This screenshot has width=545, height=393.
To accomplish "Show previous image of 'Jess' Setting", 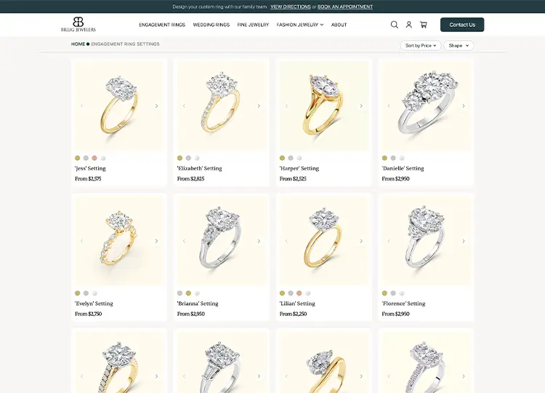I will coord(82,106).
